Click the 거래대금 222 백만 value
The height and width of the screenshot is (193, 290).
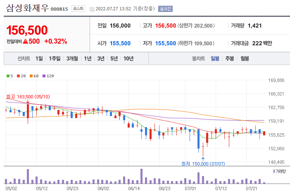[x=262, y=43]
